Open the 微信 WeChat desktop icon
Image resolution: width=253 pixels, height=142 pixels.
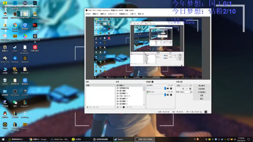point(15,104)
